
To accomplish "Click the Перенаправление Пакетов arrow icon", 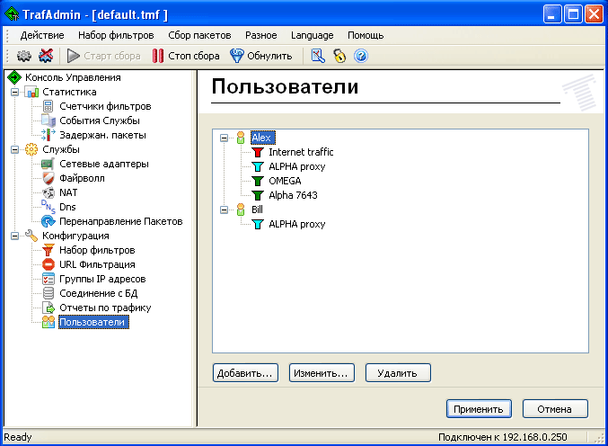I will click(48, 221).
